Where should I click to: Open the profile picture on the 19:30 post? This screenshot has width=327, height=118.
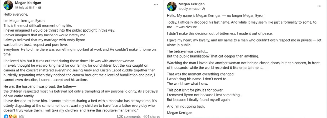tap(172, 6)
